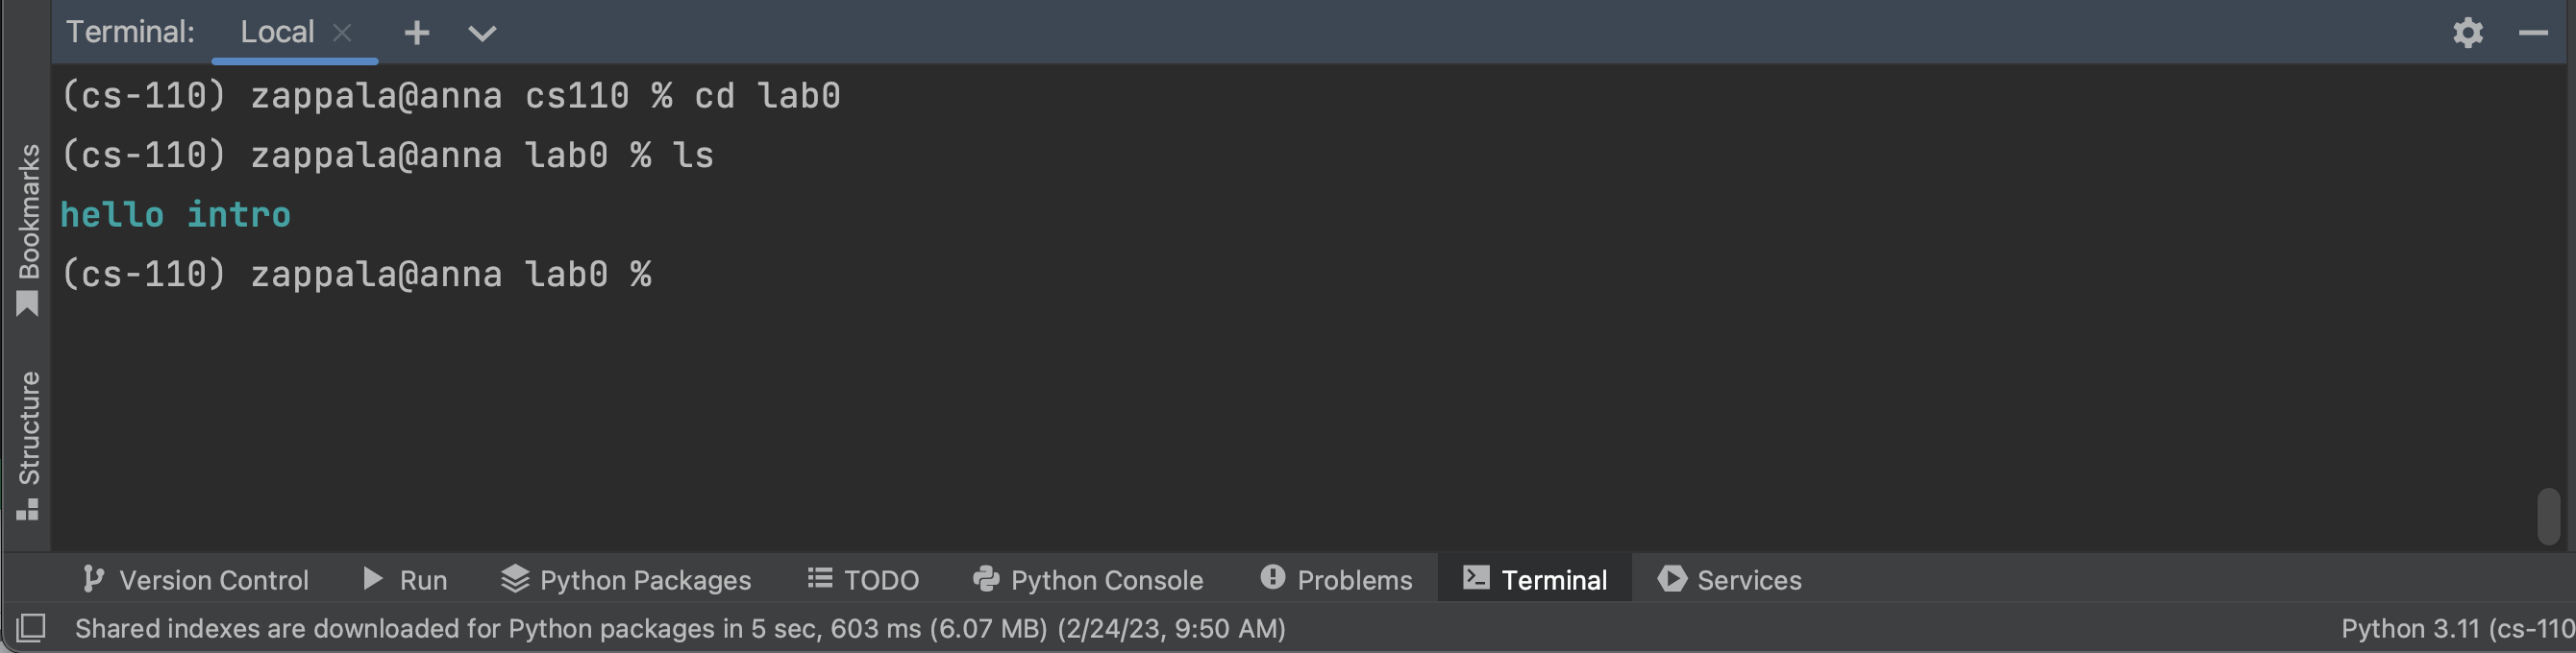Hide the terminal panel with minimize dash
Screen dimensions: 2576x653
point(2532,33)
